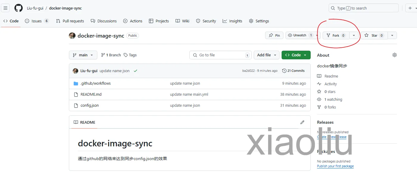This screenshot has height=186, width=417.
Task: Open the config.json file
Action: (90, 106)
